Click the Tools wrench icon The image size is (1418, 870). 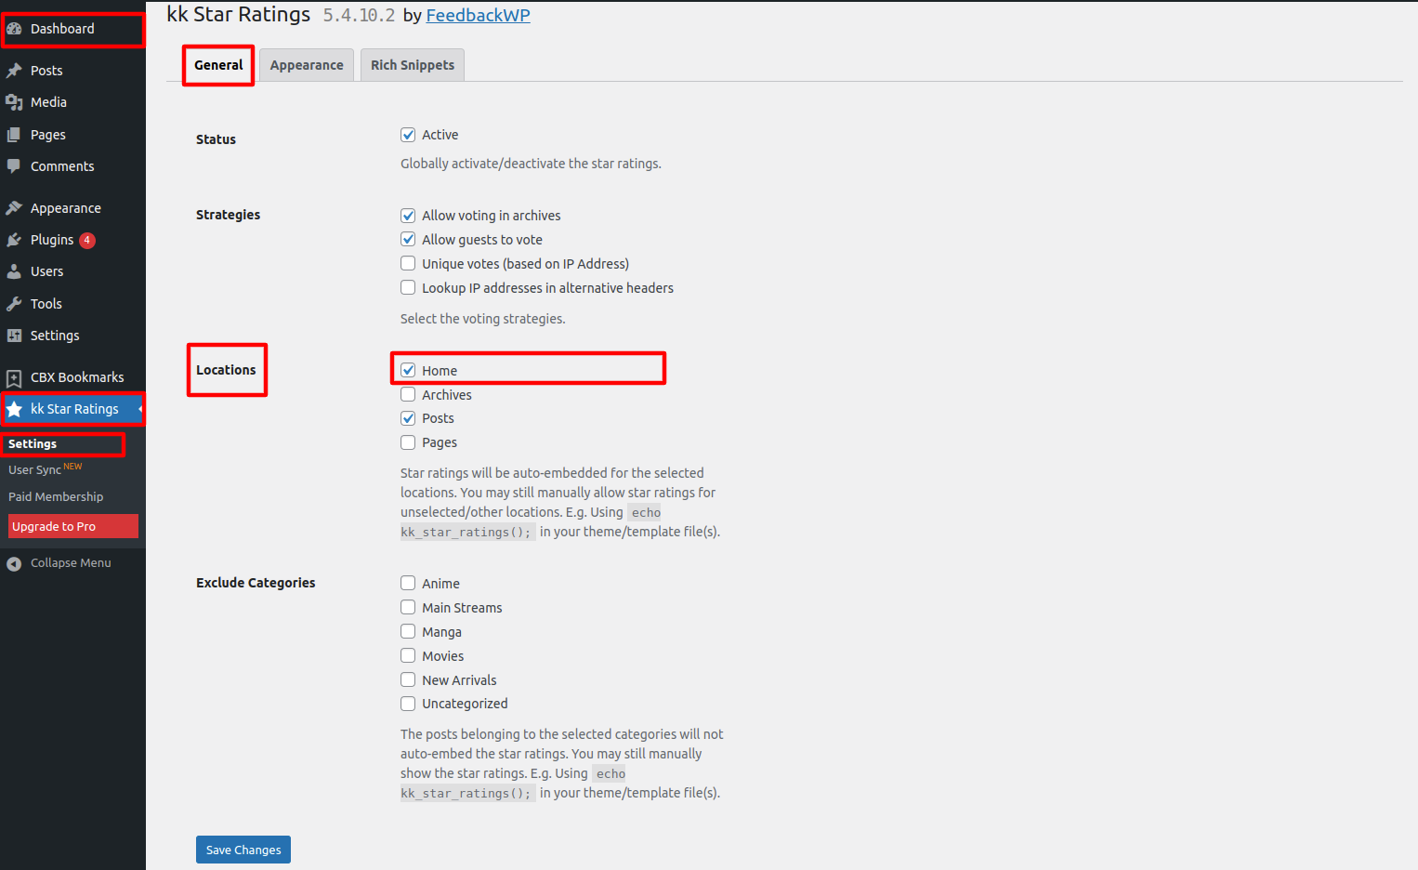click(x=15, y=304)
